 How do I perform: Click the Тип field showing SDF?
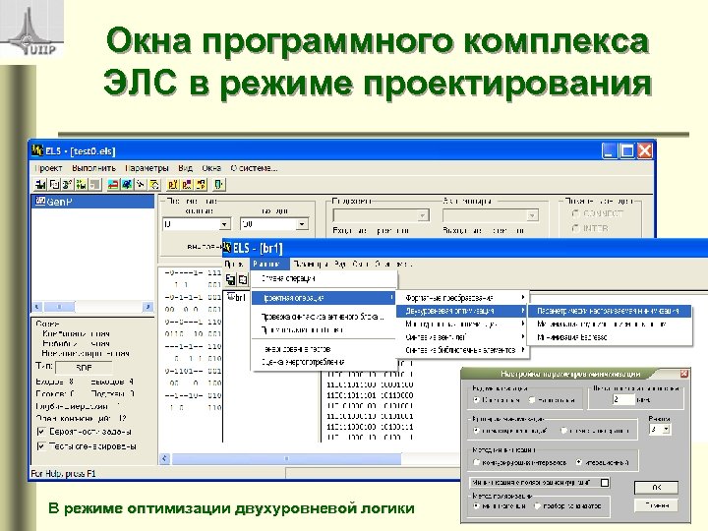tap(84, 368)
